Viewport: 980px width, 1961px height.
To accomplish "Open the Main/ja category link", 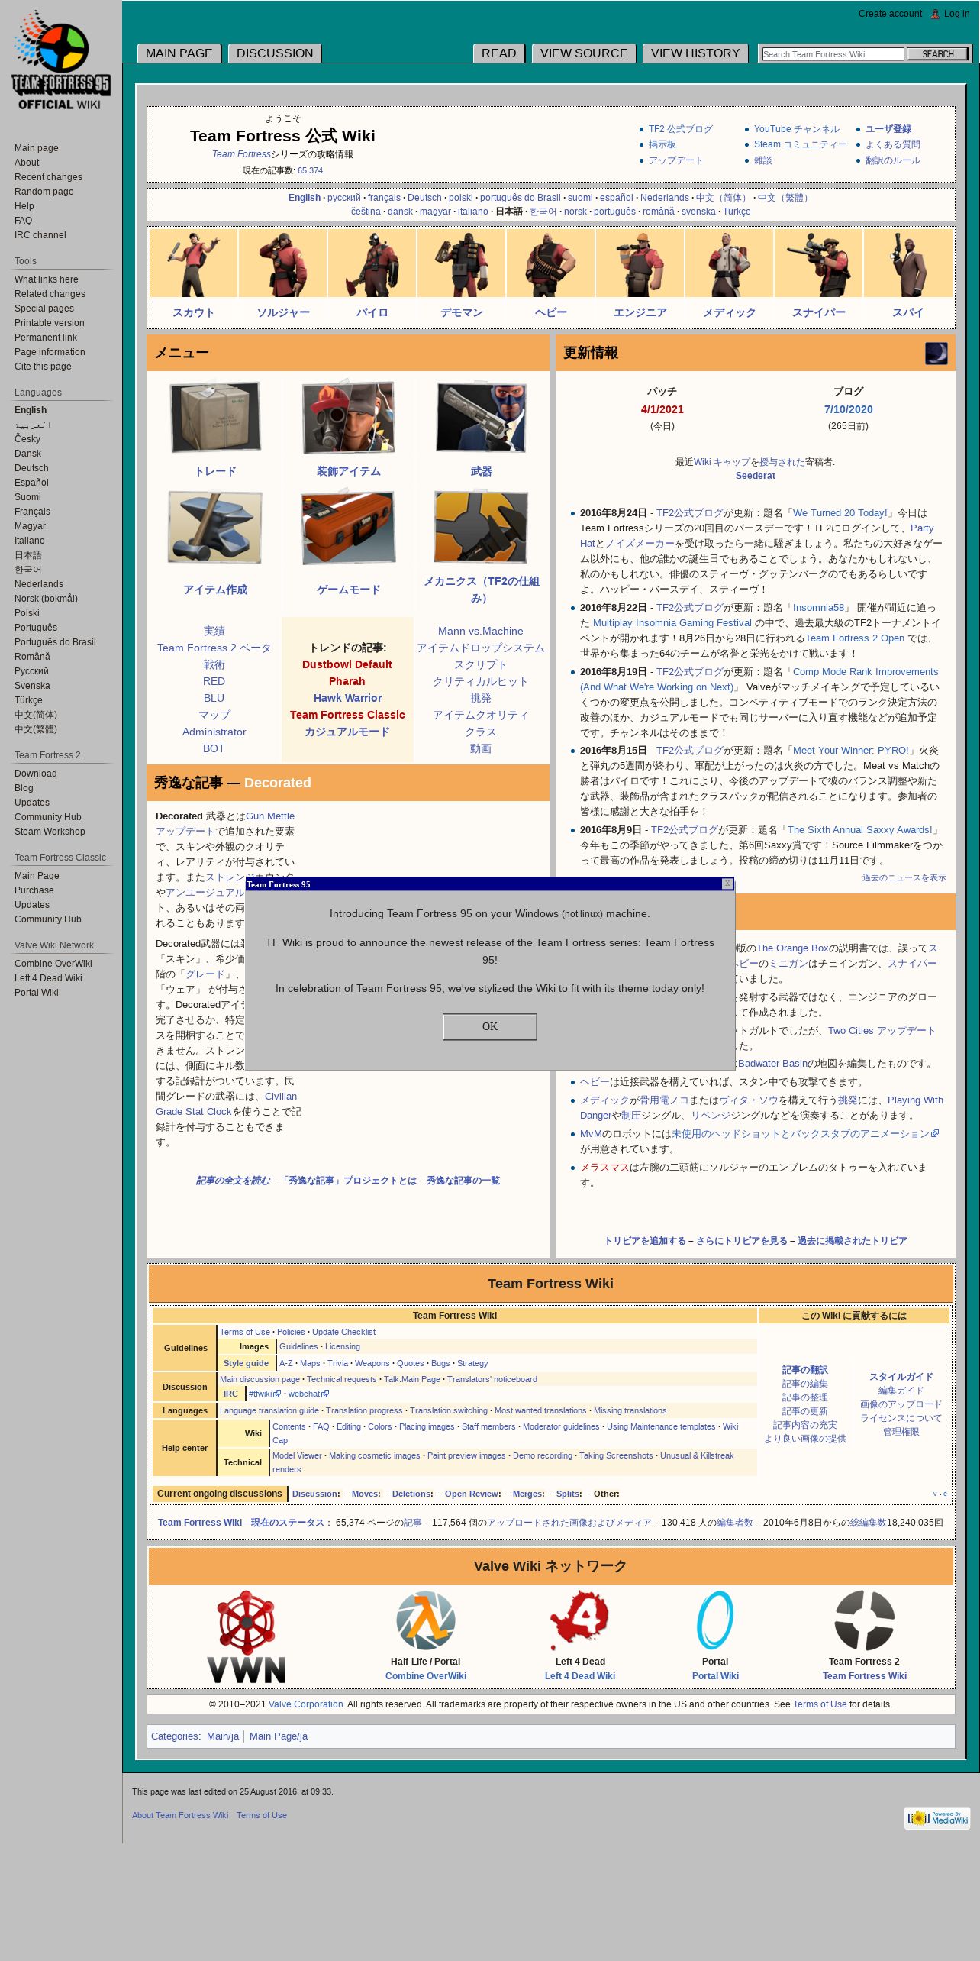I will tap(223, 1736).
